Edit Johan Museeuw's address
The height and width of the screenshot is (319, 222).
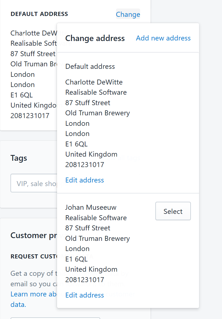[x=85, y=295]
